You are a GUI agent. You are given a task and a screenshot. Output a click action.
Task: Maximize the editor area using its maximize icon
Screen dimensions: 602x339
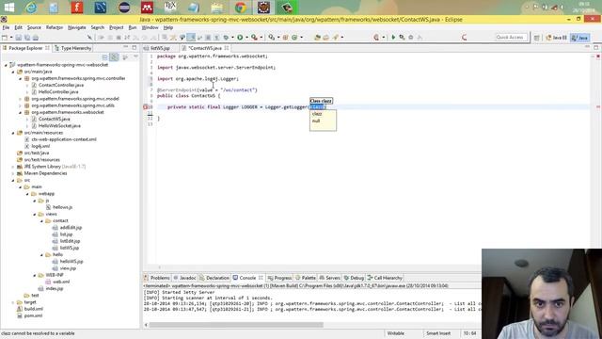click(x=595, y=47)
